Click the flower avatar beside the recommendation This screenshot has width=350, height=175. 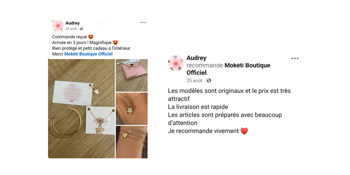tap(176, 63)
